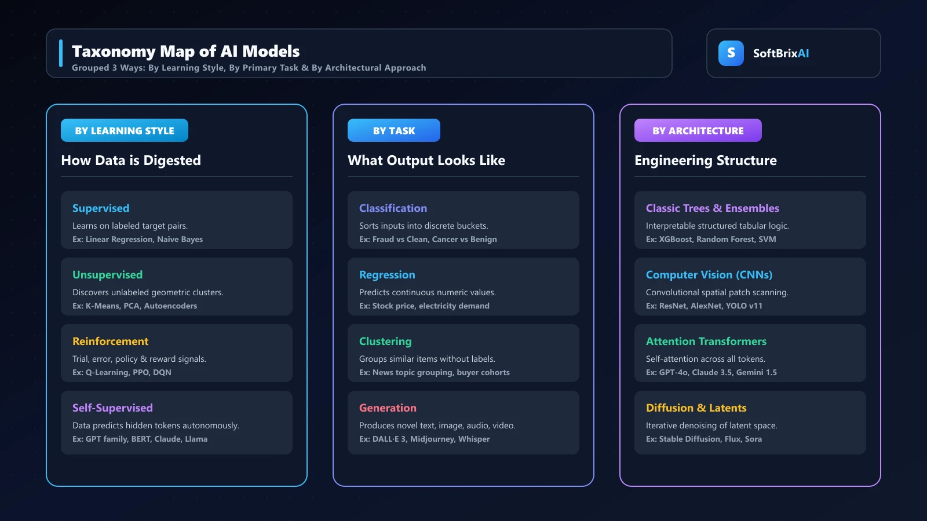Click 'Ex: GPT family, BERT, Claude, Llama' line

tap(140, 439)
